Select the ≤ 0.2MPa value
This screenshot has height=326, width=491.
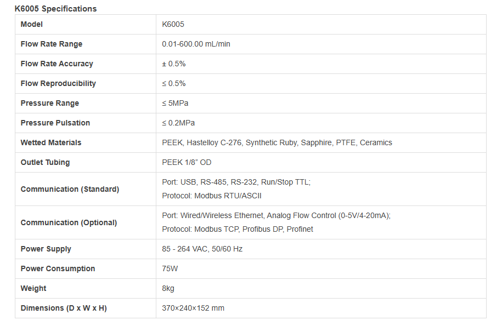point(178,123)
